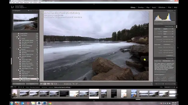Switch to Web module

pyautogui.click(x=175, y=7)
